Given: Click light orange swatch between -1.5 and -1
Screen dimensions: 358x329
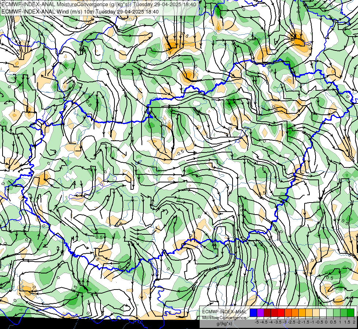Looking at the screenshot, I should click(309, 313).
